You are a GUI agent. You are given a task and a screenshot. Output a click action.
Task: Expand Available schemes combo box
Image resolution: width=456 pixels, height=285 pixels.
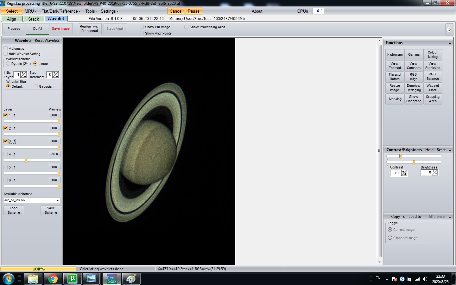(x=58, y=200)
